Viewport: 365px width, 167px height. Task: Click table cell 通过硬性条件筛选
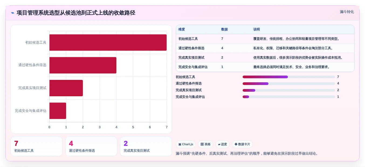191,48
